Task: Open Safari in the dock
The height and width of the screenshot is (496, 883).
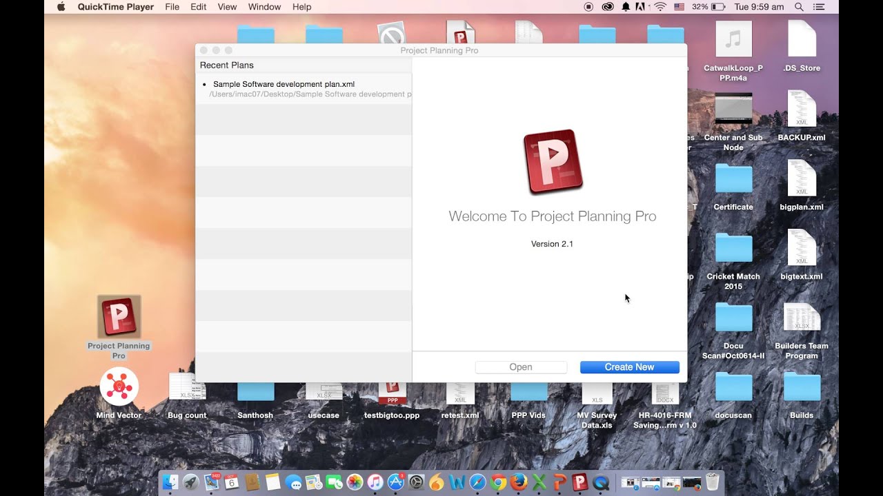Action: (477, 482)
